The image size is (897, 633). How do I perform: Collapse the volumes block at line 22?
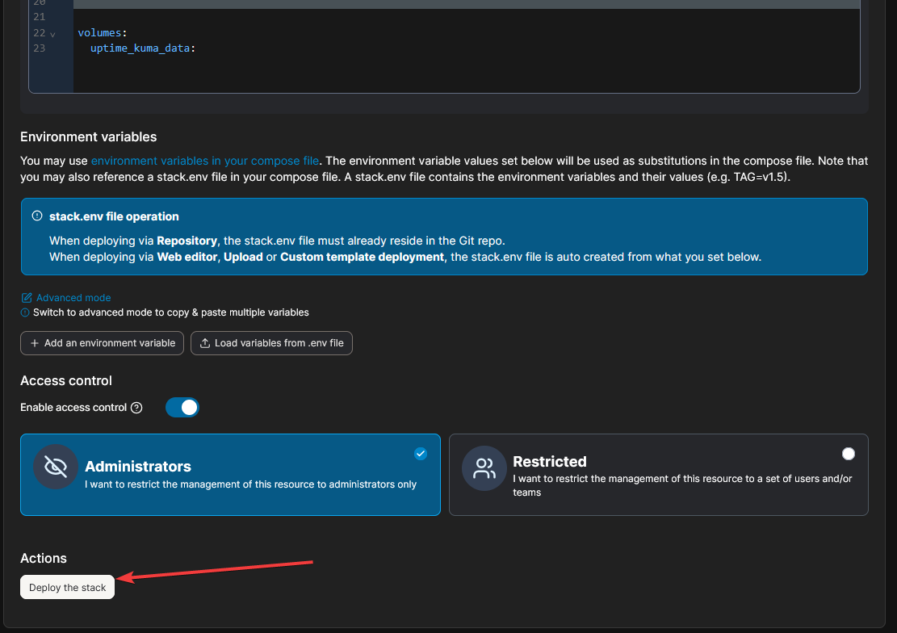click(x=53, y=34)
